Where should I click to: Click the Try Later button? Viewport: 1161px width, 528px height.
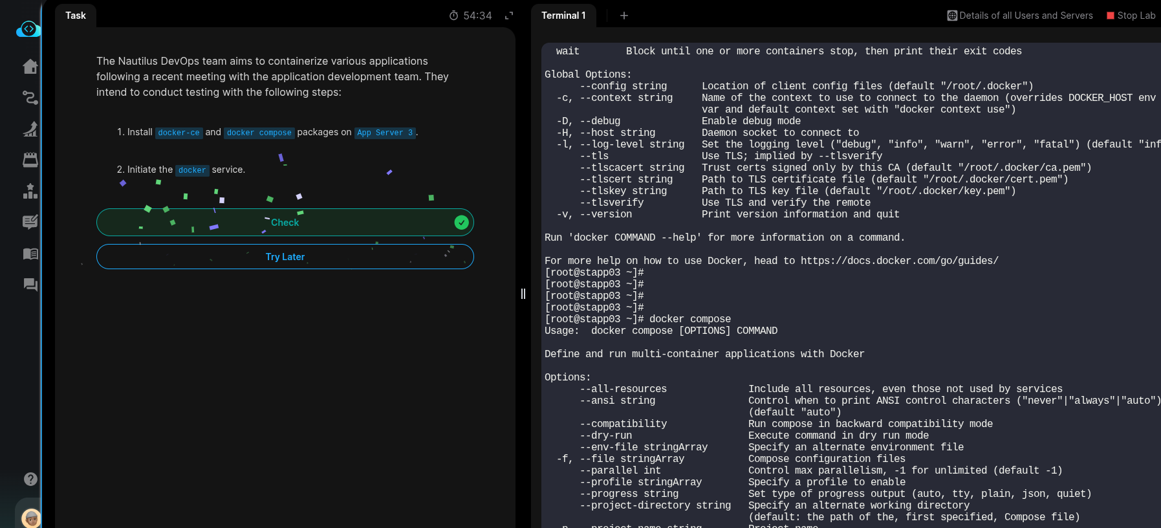coord(285,257)
